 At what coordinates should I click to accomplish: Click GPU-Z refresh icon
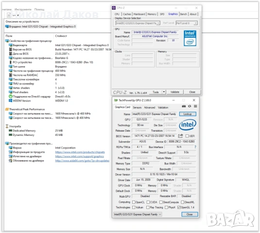coord(190,106)
